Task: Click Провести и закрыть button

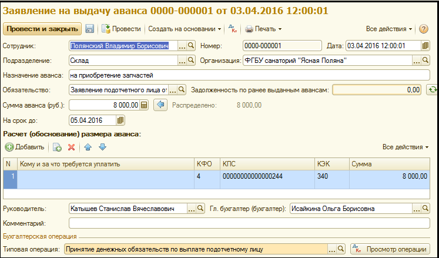Action: (42, 29)
